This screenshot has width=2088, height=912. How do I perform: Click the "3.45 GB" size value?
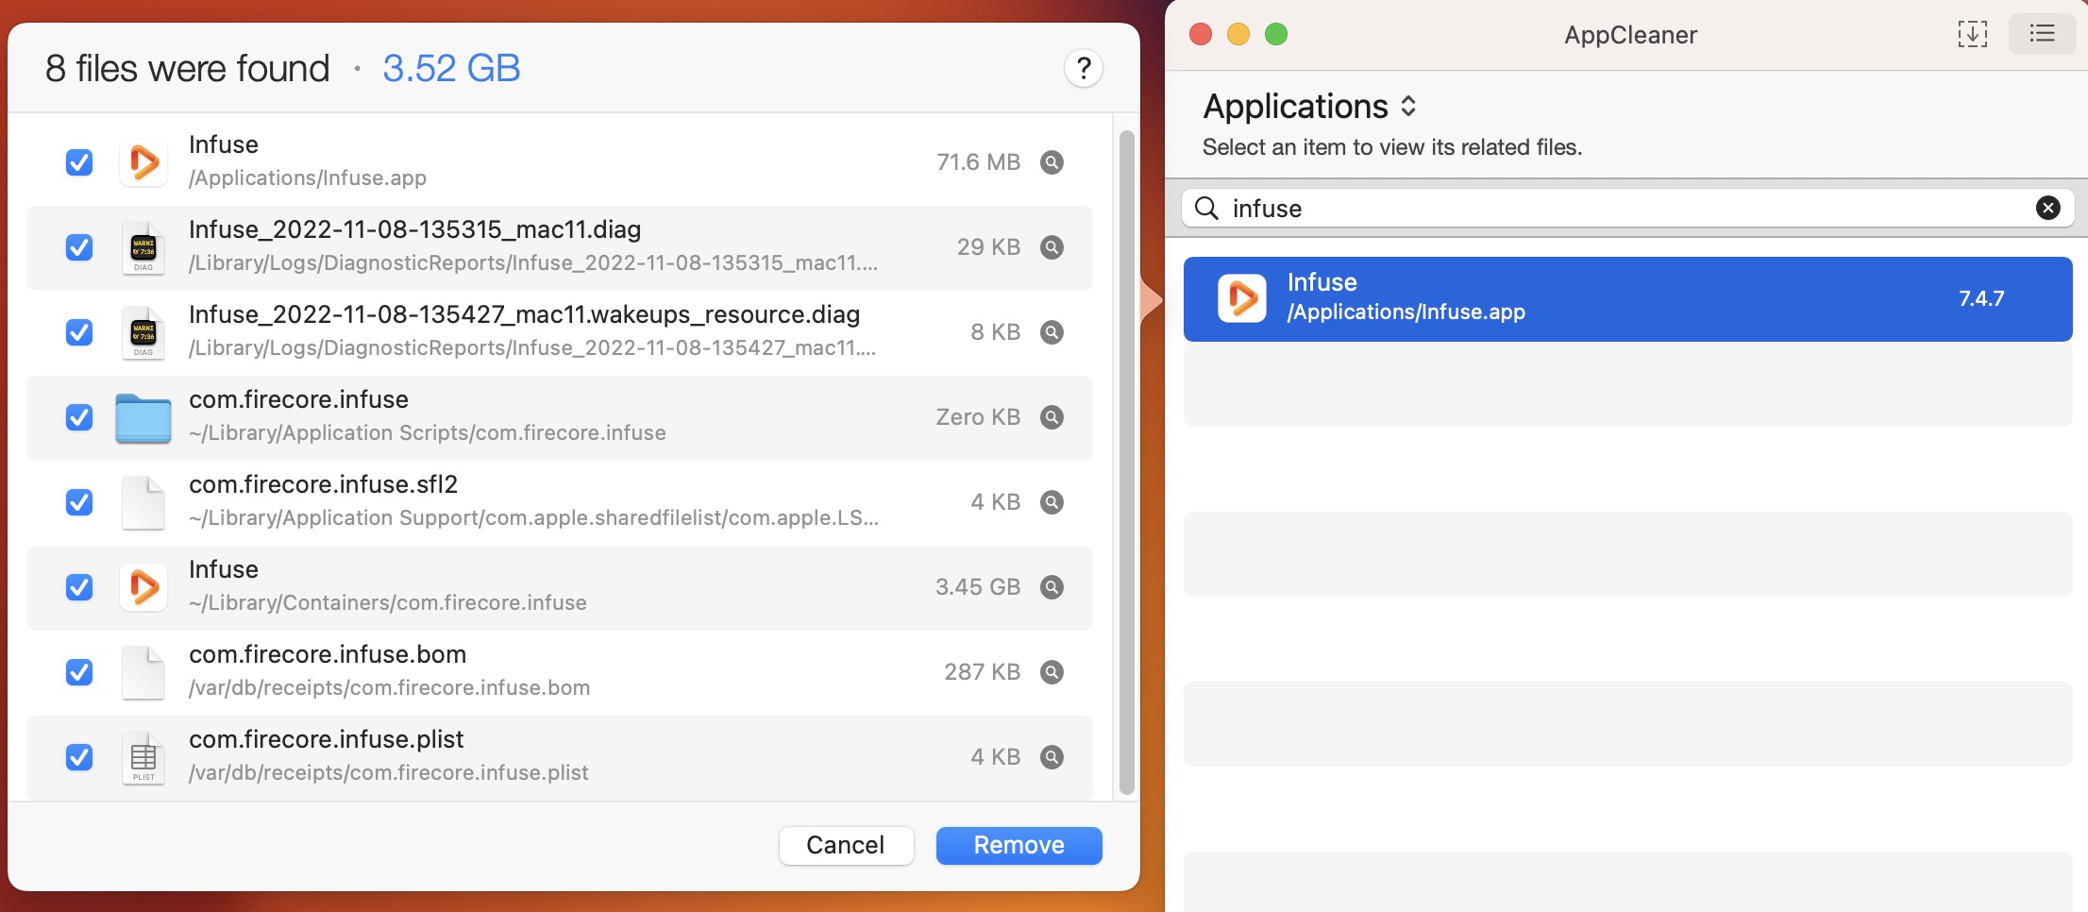tap(978, 587)
